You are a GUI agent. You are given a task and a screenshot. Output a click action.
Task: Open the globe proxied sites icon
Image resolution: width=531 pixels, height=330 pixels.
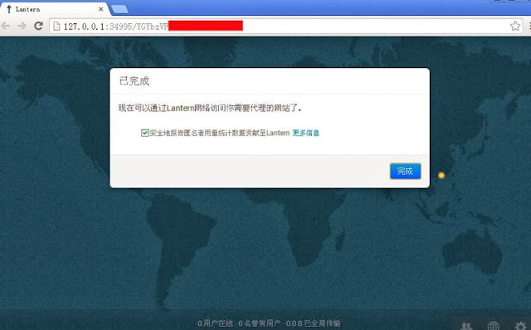click(493, 325)
